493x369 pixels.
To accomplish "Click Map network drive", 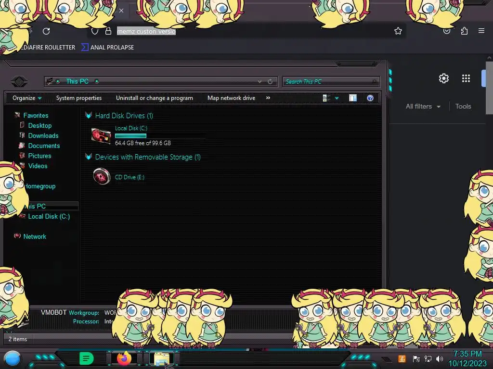I will point(232,98).
